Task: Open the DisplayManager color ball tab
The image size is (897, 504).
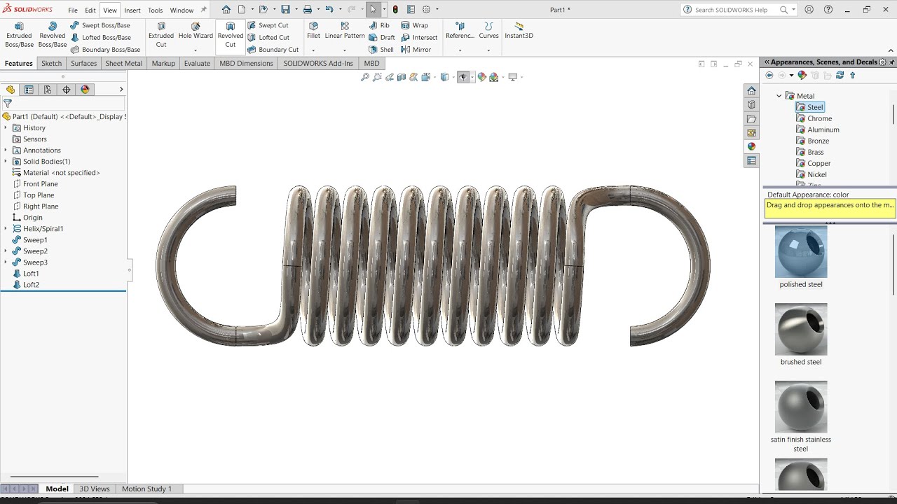Action: click(85, 90)
